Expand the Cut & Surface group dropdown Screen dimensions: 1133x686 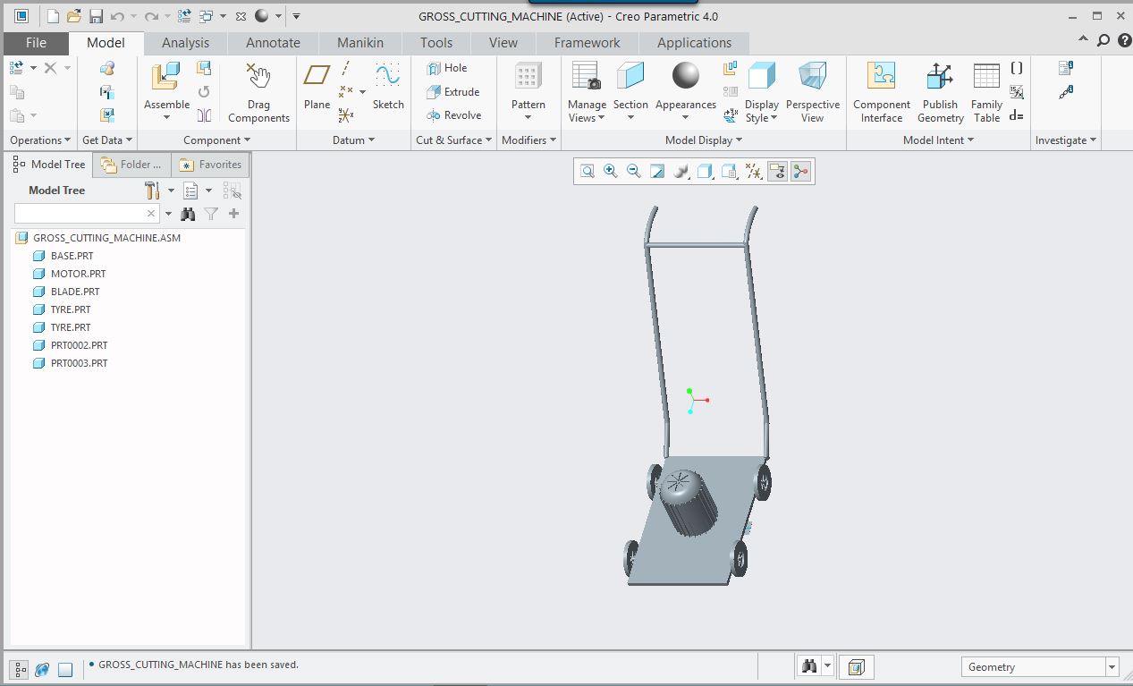[x=454, y=140]
